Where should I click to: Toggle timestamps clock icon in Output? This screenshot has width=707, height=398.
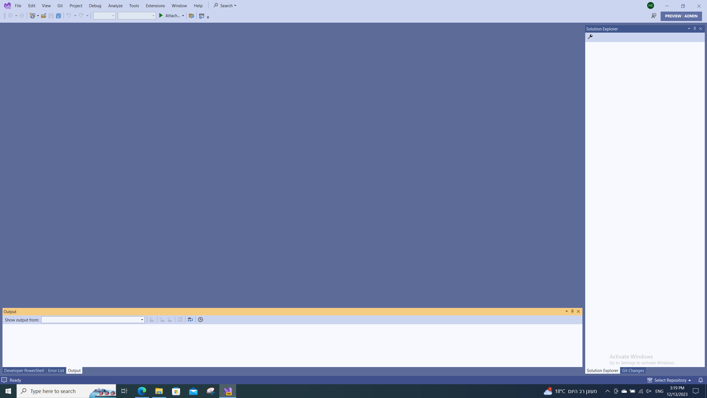pyautogui.click(x=201, y=320)
